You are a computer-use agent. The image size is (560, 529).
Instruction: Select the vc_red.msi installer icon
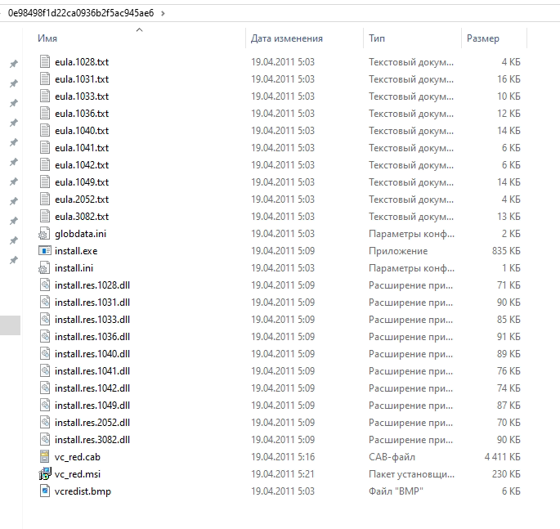click(45, 474)
